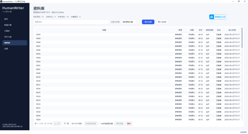Image resolution: width=248 pixels, height=134 pixels.
Task: Select 资料库 in the sidebar
Action: (x=15, y=43)
